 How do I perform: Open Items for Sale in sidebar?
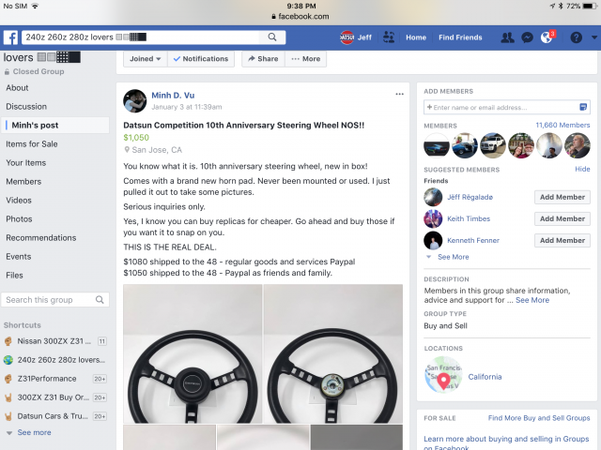[x=32, y=143]
